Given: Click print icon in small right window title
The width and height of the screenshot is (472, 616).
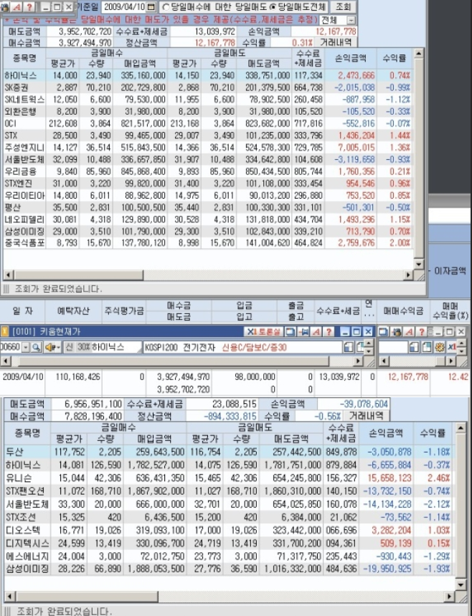Looking at the screenshot, I should pos(397,332).
